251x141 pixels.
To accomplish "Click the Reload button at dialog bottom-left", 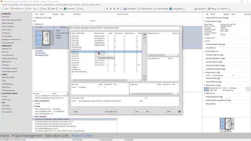I will coord(76,112).
